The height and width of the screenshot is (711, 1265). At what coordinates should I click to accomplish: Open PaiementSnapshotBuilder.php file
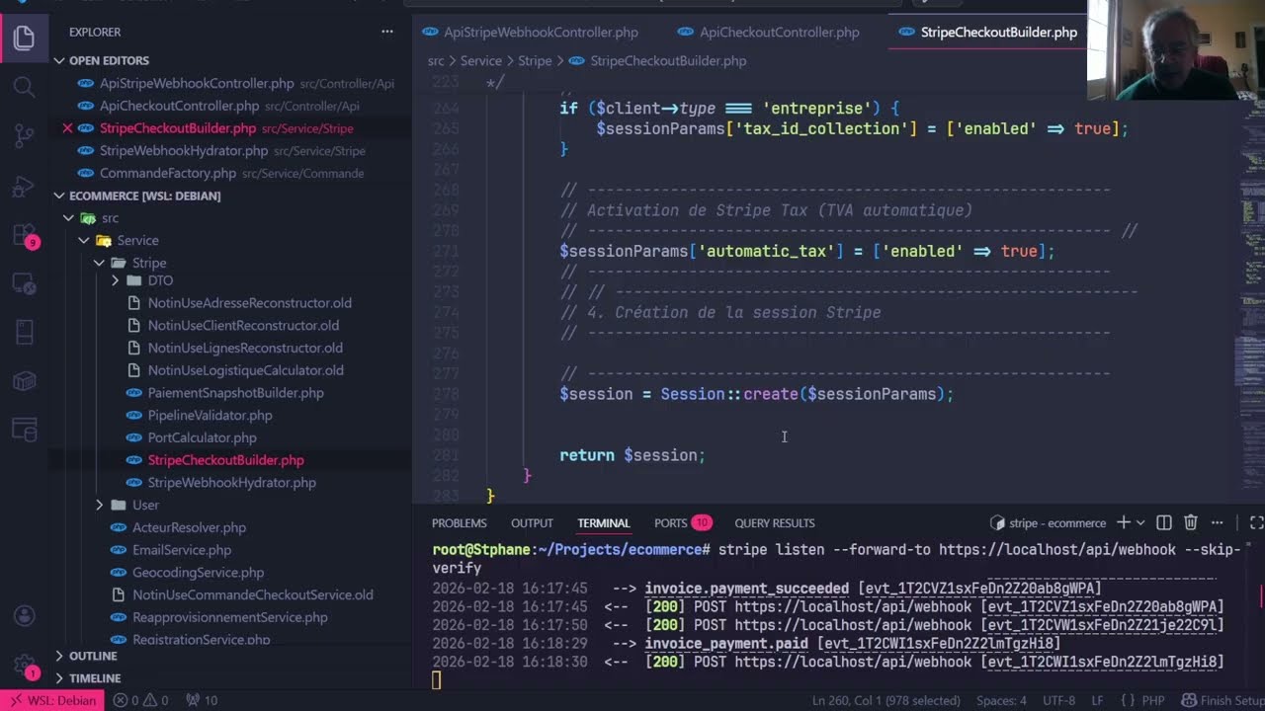pyautogui.click(x=235, y=393)
